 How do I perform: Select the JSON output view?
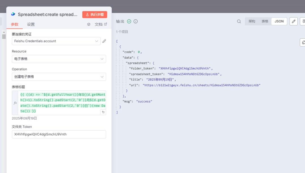279,21
